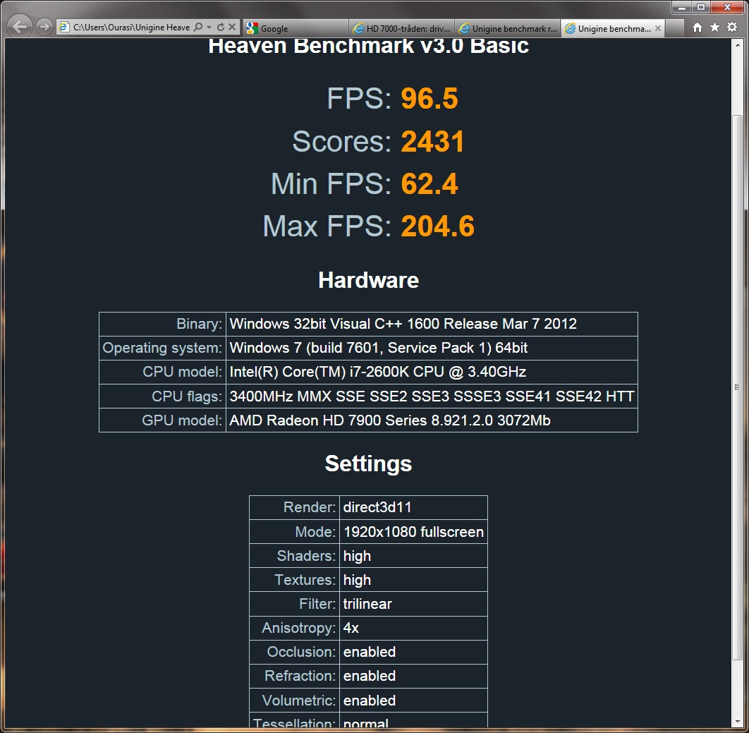749x733 pixels.
Task: Click the Textures high value
Action: point(413,580)
